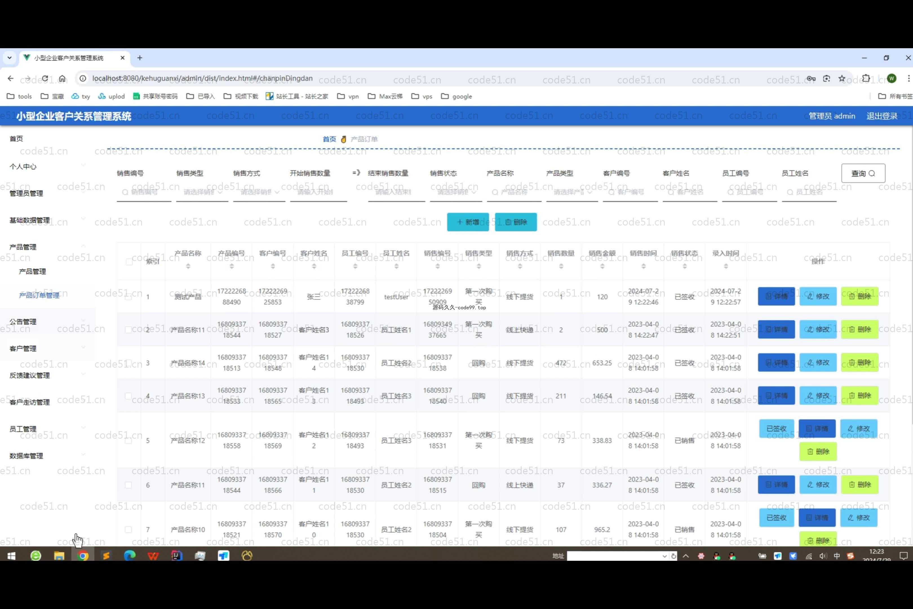Open 产品订单管理 submenu item

pos(39,295)
